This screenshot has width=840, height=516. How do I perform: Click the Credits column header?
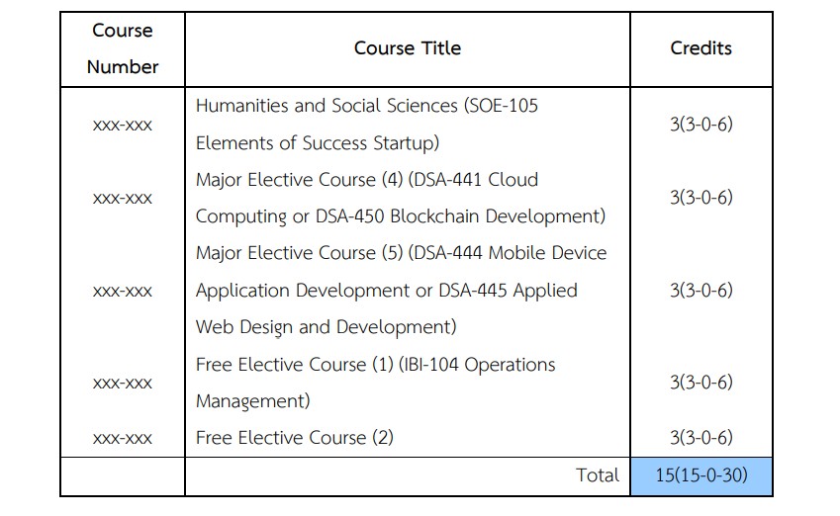tap(700, 47)
